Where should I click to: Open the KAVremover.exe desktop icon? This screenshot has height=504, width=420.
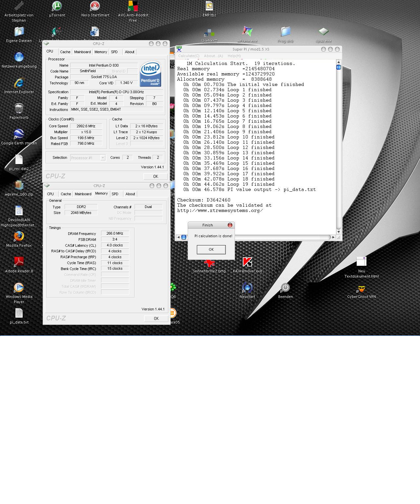(x=247, y=265)
